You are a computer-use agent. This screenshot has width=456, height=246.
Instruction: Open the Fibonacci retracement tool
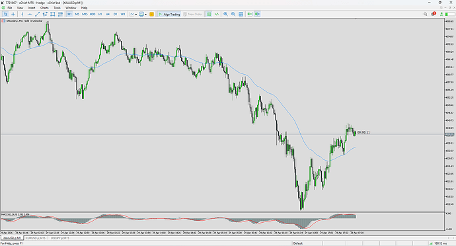coord(60,14)
